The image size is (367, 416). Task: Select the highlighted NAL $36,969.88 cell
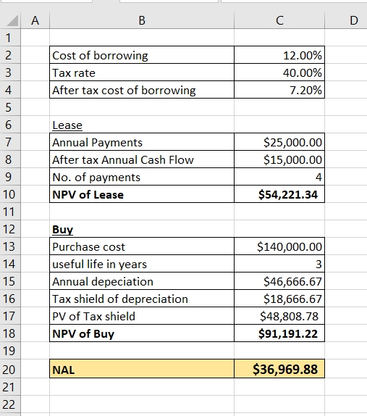(279, 369)
